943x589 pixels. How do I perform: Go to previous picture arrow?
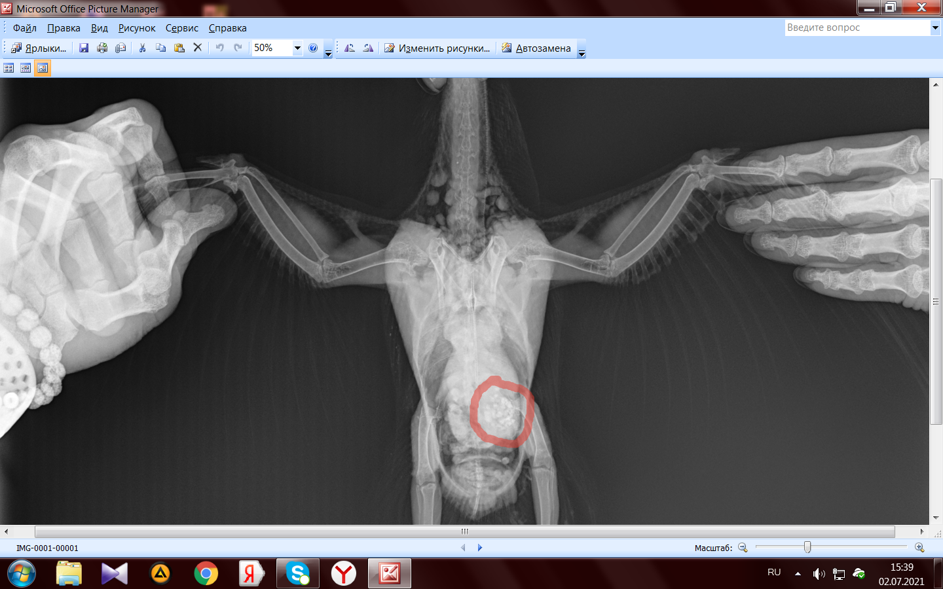(x=463, y=548)
